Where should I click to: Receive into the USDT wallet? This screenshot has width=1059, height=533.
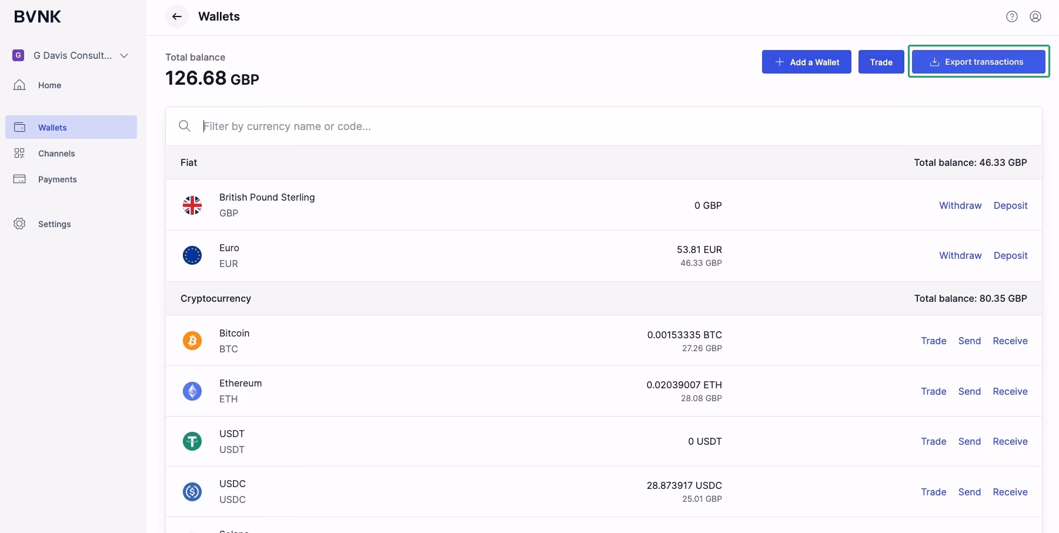click(x=1010, y=441)
